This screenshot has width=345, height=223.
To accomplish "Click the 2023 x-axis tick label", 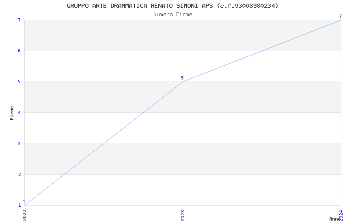I will pyautogui.click(x=183, y=215).
